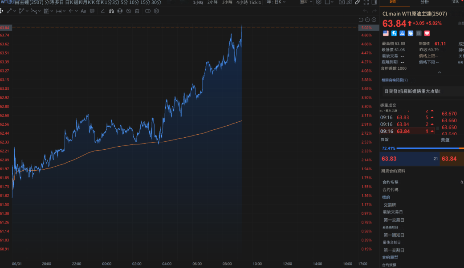Screen dimensions: 464x268
Task: Toggle the switch icon beside trash
Action: point(148,11)
